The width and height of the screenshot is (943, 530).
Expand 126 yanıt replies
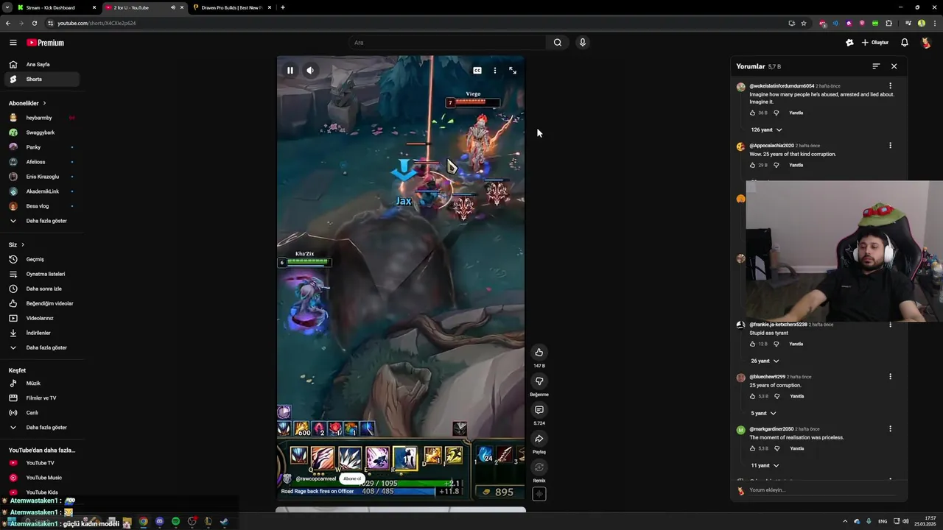(766, 130)
